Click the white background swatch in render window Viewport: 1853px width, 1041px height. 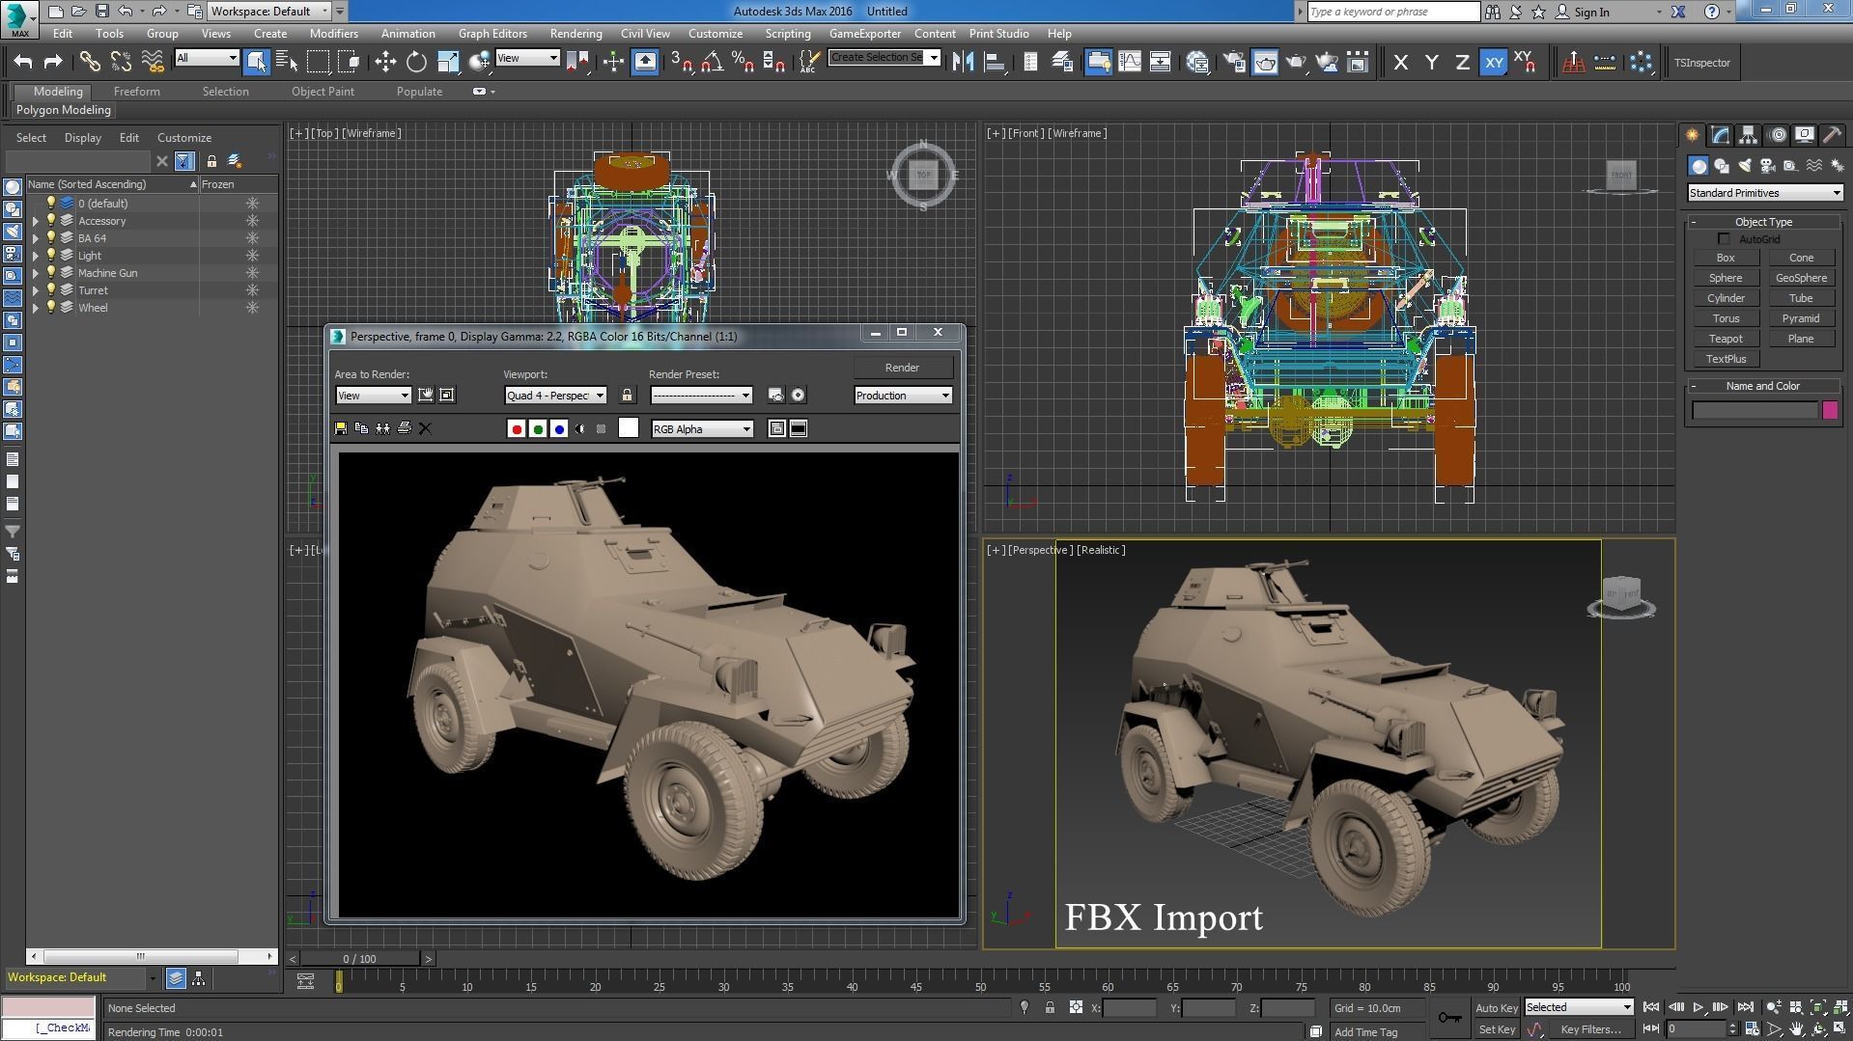629,428
